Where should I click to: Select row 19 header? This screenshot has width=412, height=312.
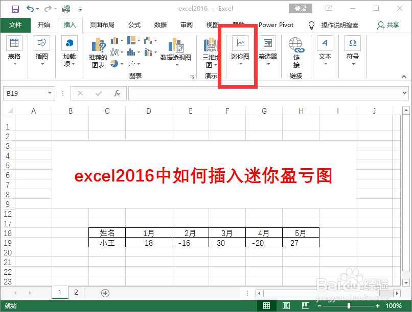[7, 243]
